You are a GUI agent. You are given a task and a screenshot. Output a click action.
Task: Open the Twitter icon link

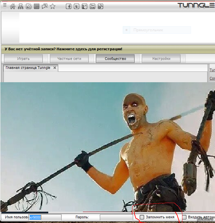[76, 6]
